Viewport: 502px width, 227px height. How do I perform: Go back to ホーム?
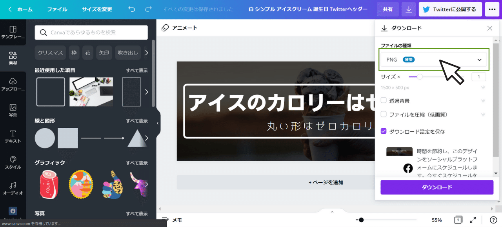point(20,9)
